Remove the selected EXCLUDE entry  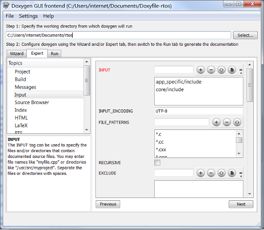[x=211, y=173]
